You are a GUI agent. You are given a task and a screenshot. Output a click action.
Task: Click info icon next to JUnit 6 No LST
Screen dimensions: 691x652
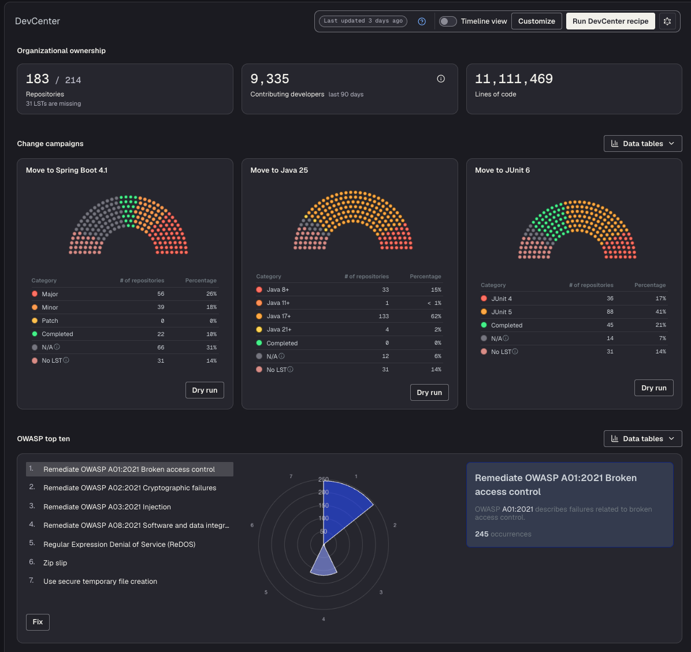click(x=515, y=351)
